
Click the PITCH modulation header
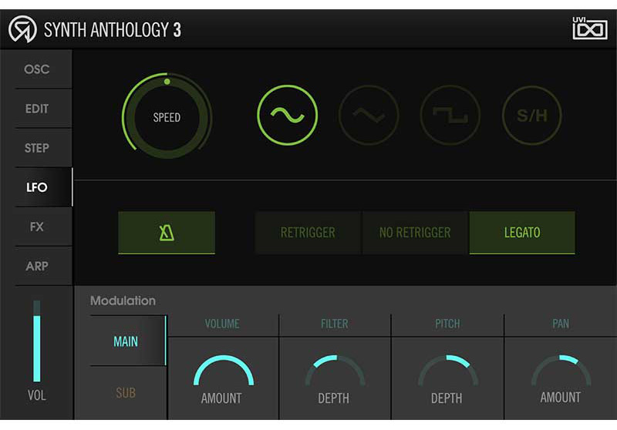[447, 324]
